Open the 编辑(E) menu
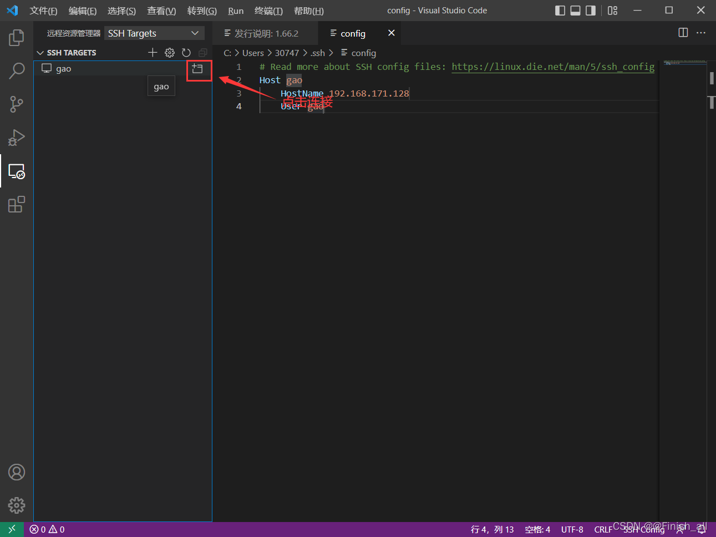 pyautogui.click(x=82, y=11)
